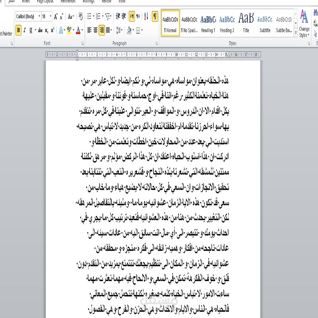Apply the Normal style
The image size is (318, 318).
coord(171,23)
